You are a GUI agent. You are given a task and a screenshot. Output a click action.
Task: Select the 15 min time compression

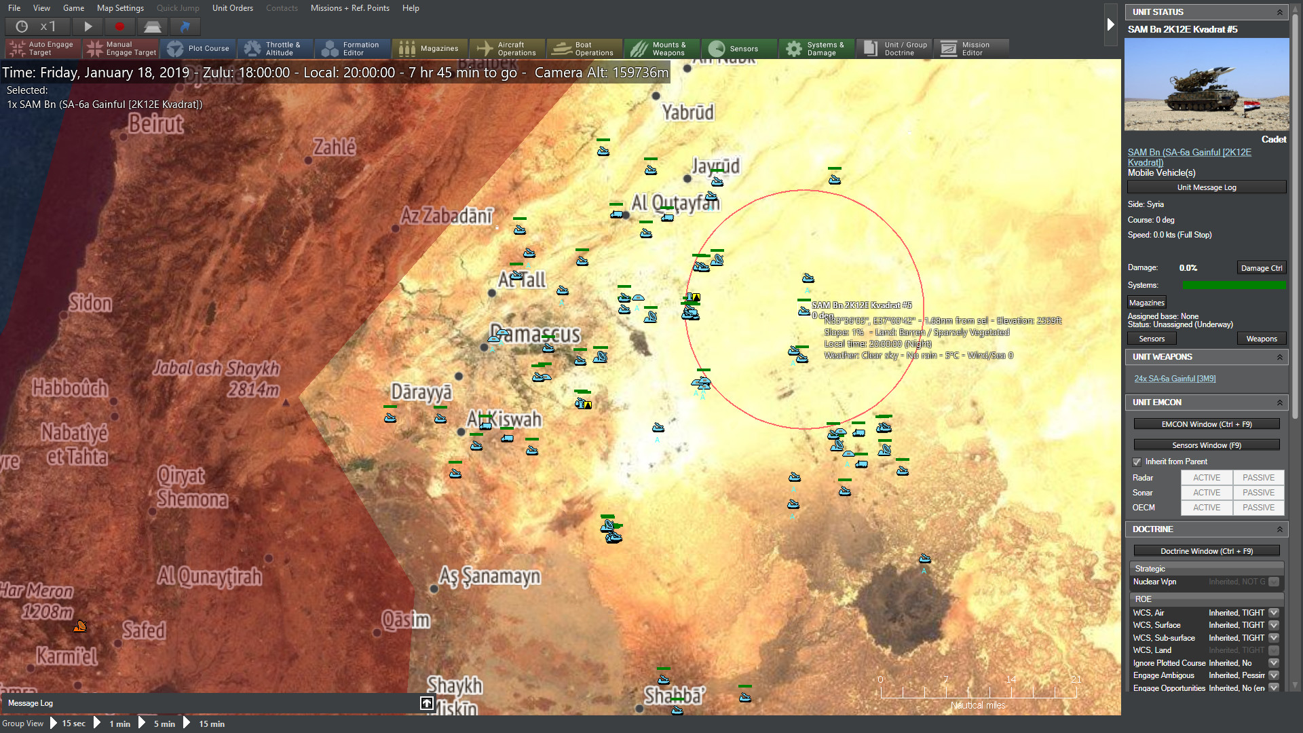pos(210,723)
